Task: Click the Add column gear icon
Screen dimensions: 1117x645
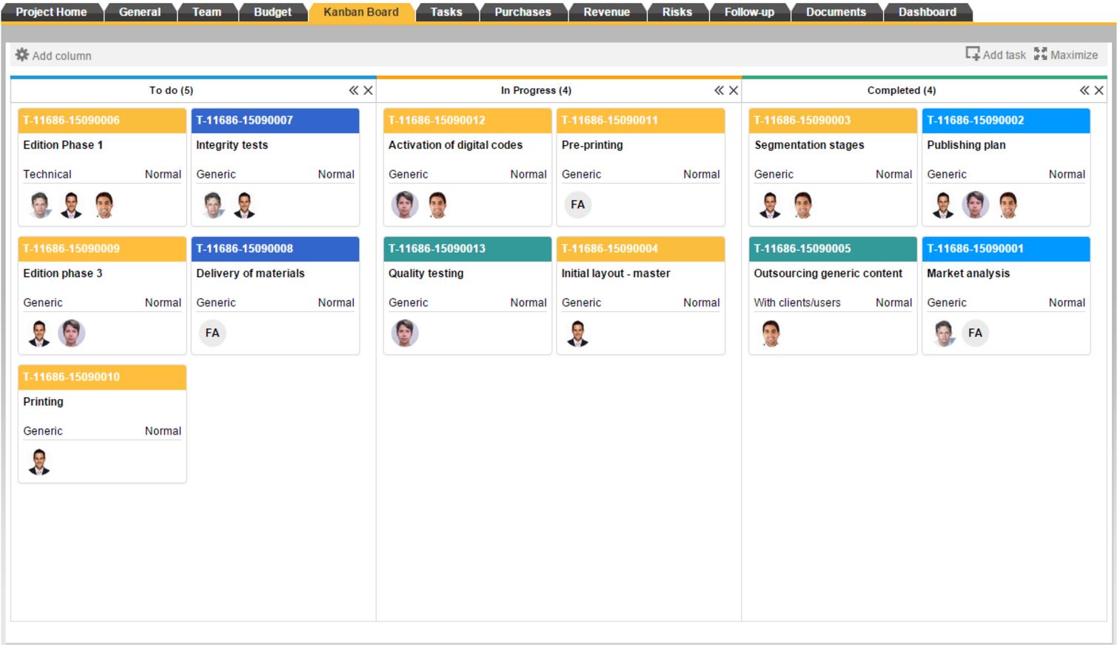Action: pos(22,54)
